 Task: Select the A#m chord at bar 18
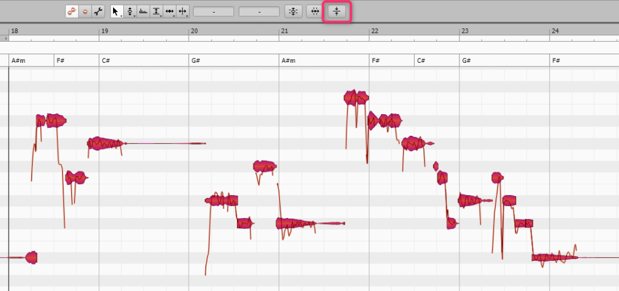[x=19, y=61]
